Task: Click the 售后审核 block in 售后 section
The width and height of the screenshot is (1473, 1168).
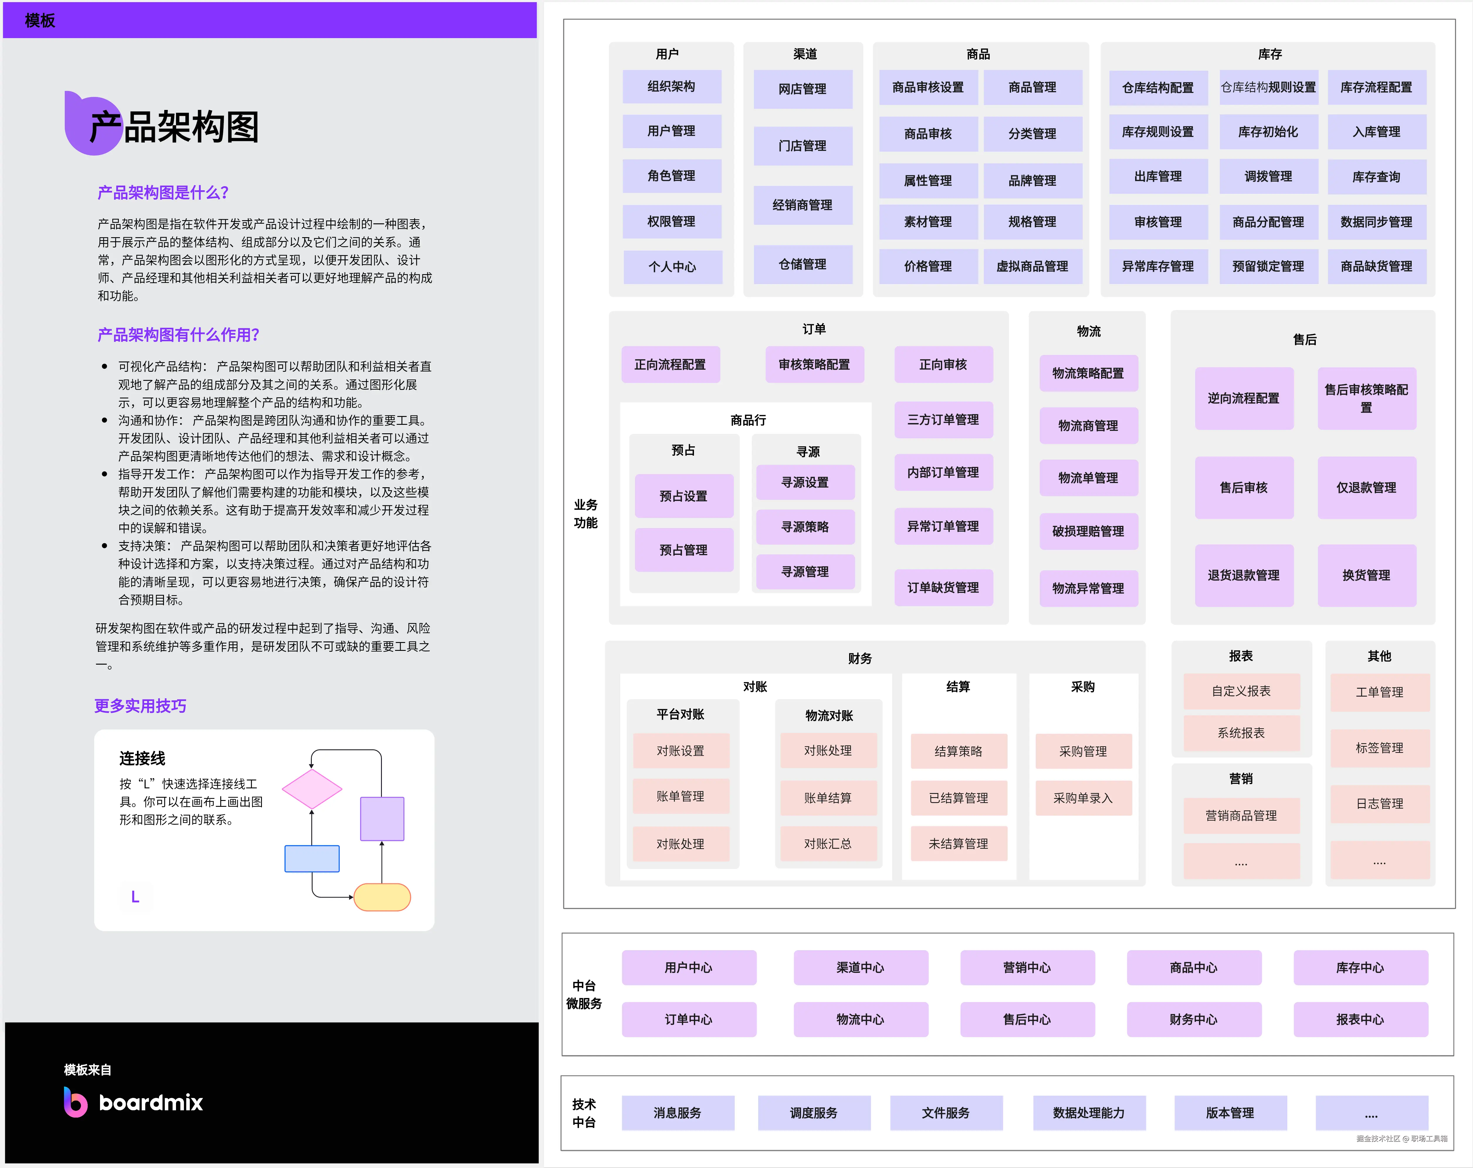Action: click(1244, 488)
